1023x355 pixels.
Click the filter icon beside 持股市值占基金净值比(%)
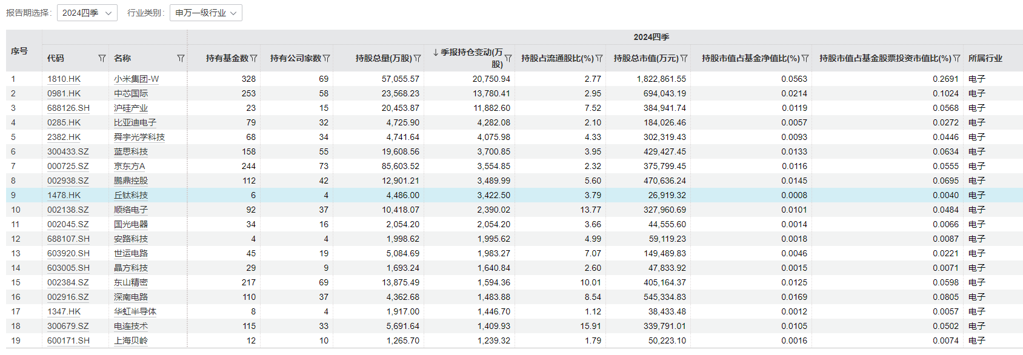[805, 58]
